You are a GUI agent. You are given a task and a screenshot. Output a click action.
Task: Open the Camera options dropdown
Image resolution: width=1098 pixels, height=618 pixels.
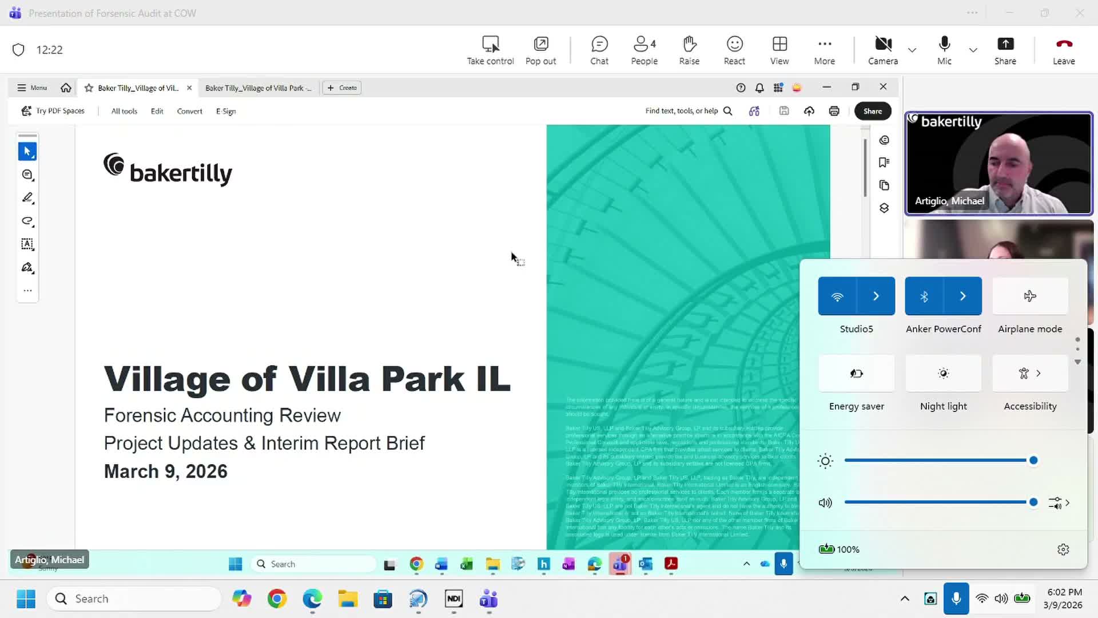pyautogui.click(x=912, y=50)
